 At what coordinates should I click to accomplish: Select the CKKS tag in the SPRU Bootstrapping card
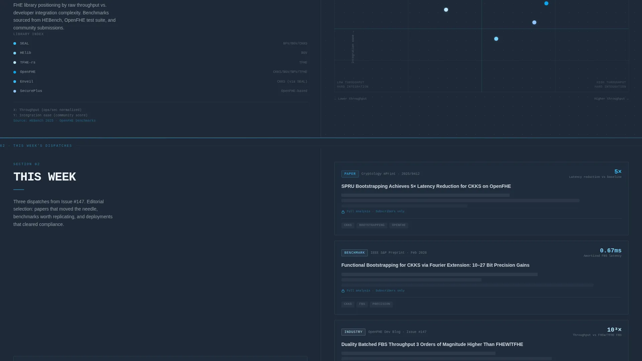tap(348, 225)
